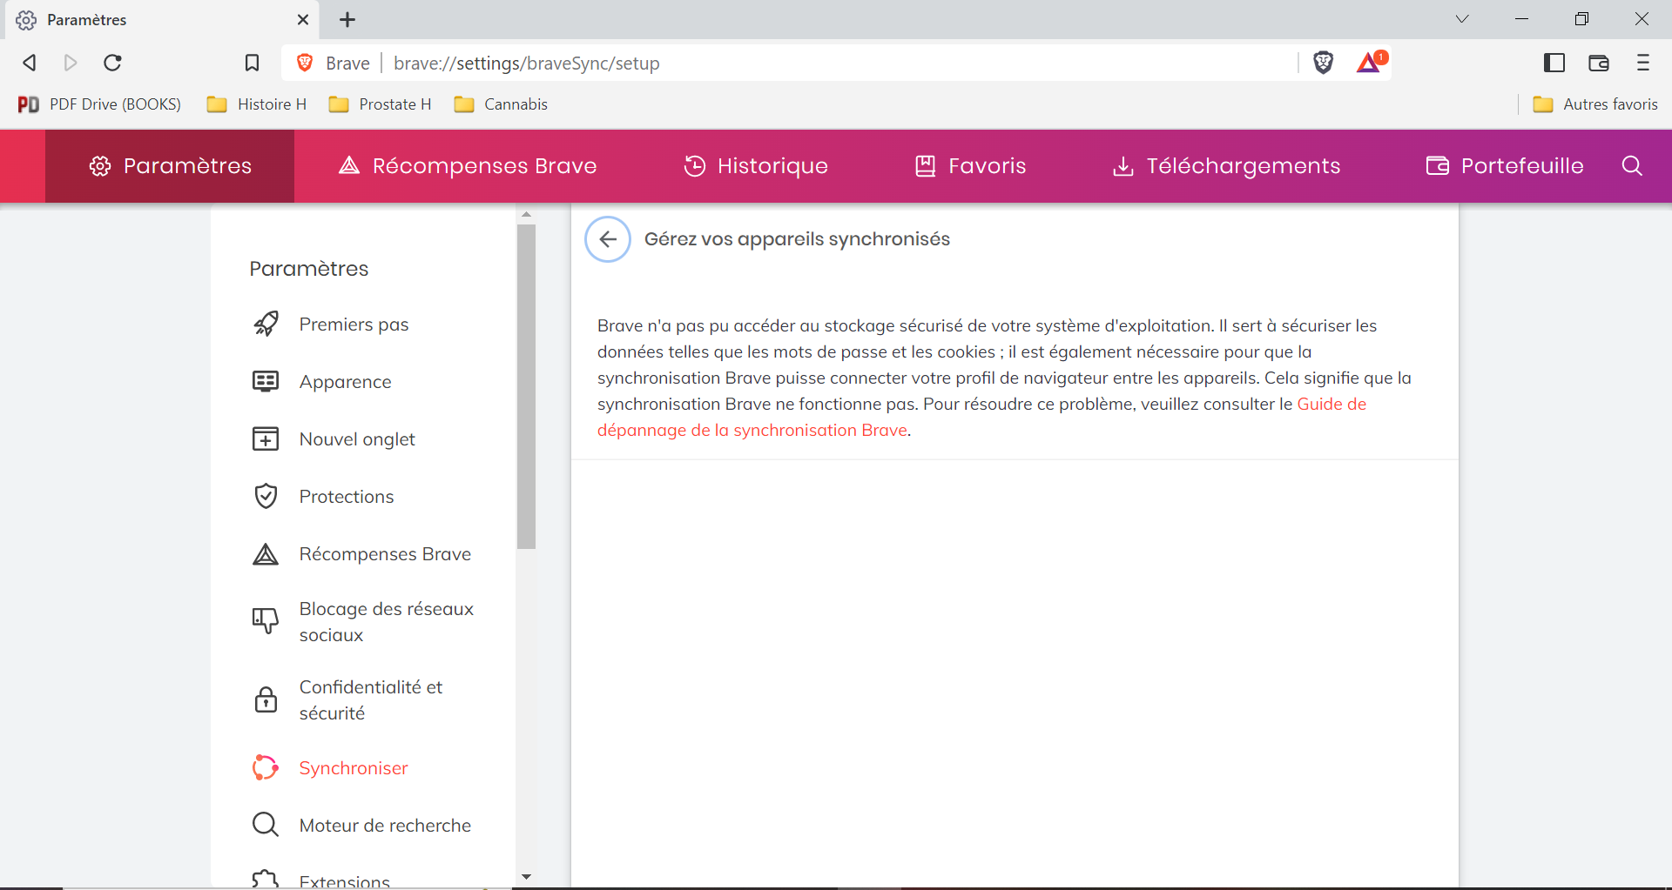The height and width of the screenshot is (890, 1672).
Task: Open the Protections settings section
Action: pyautogui.click(x=347, y=497)
